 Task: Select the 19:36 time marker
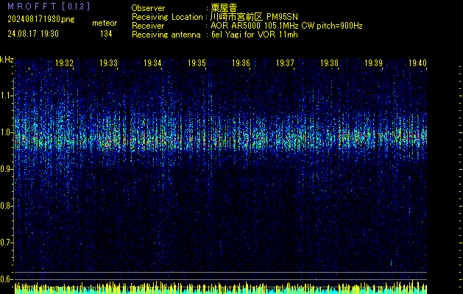click(241, 63)
